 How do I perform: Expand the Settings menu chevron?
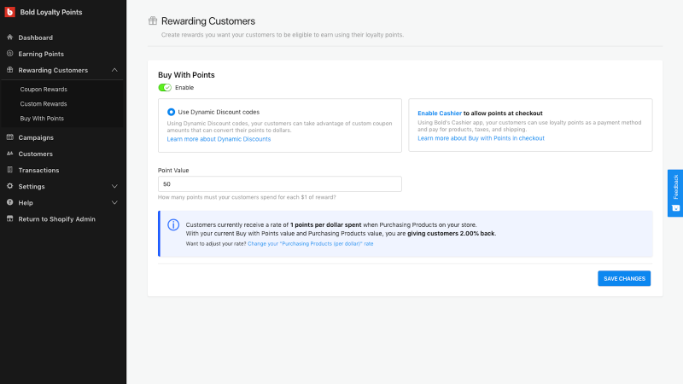point(114,186)
